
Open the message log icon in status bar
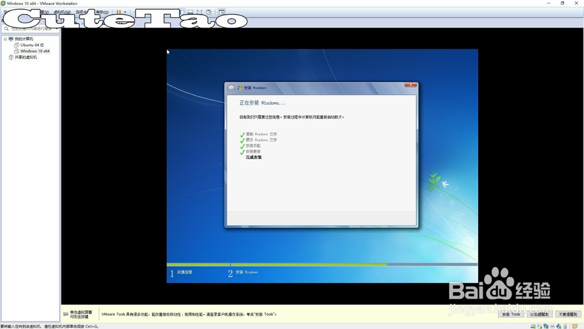[575, 327]
